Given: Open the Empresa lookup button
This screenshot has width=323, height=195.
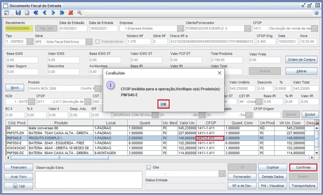Looking at the screenshot, I should click(180, 28).
